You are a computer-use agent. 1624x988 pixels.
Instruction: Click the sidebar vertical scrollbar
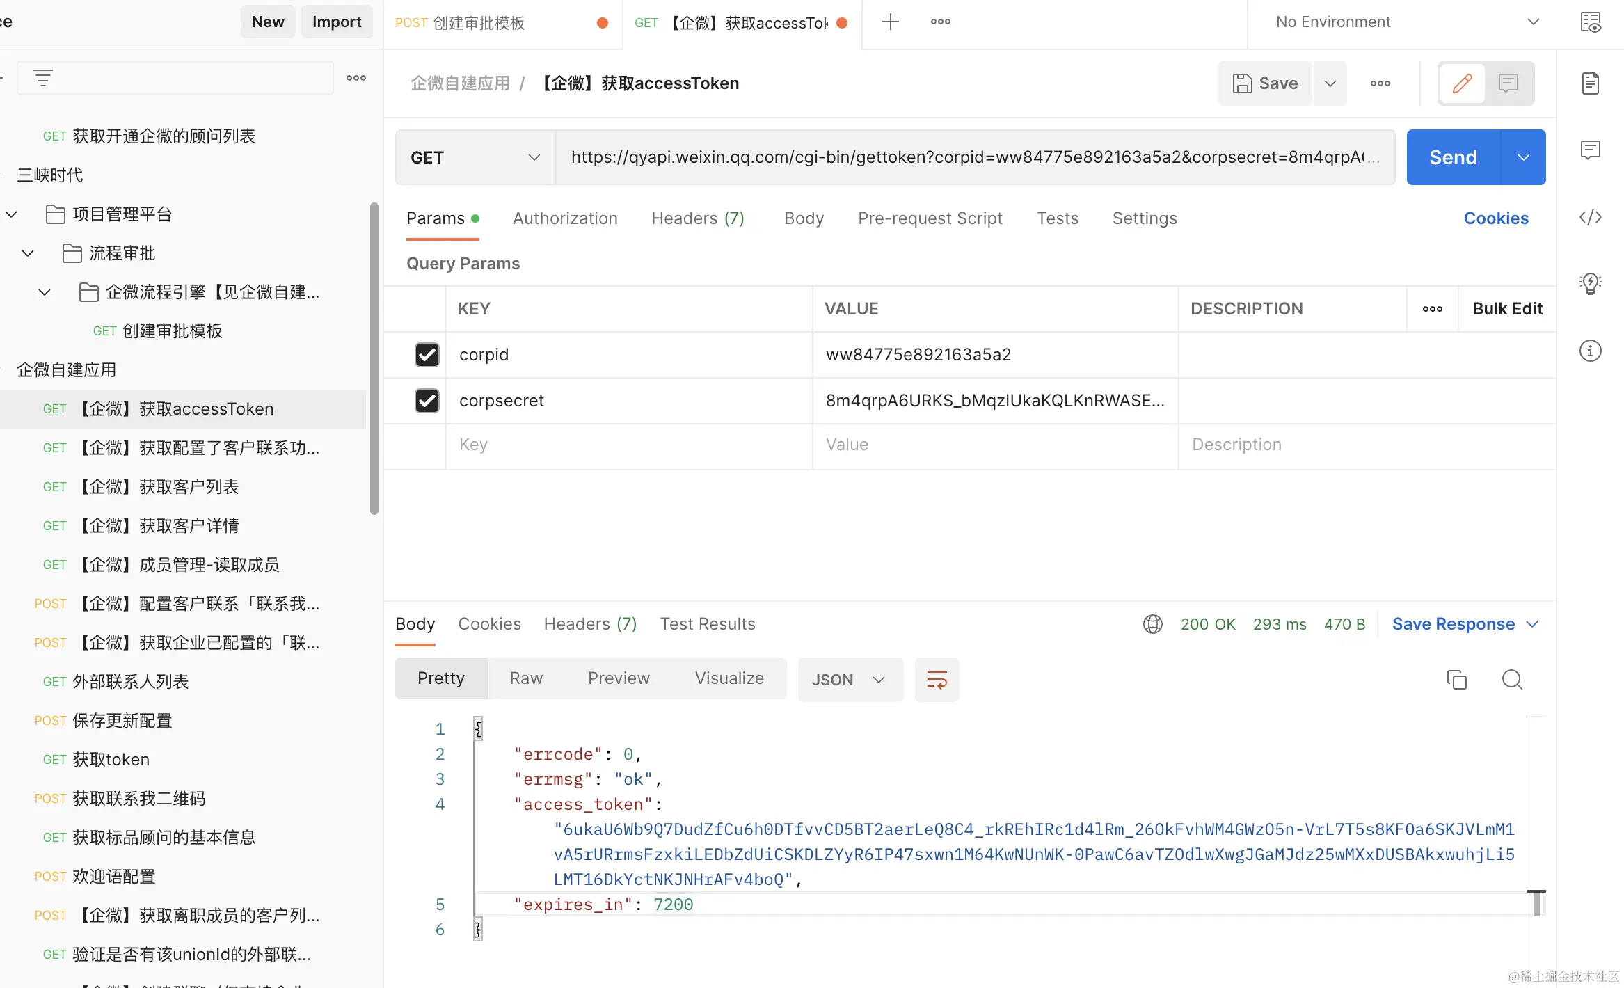374,358
